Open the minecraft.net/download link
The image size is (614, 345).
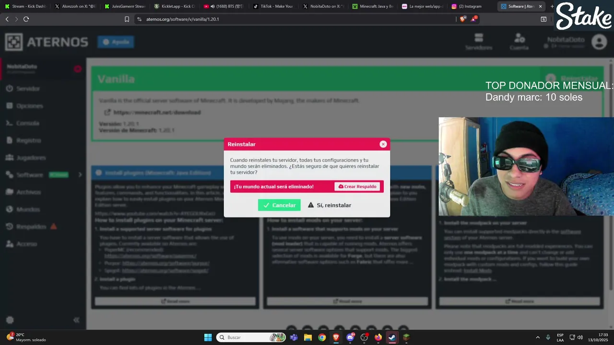click(x=157, y=113)
